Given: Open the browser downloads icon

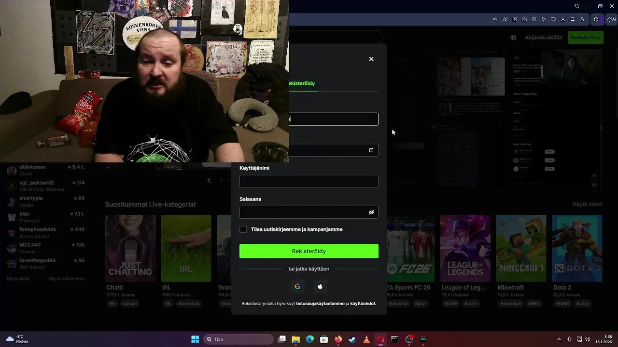Looking at the screenshot, I should coord(563,19).
